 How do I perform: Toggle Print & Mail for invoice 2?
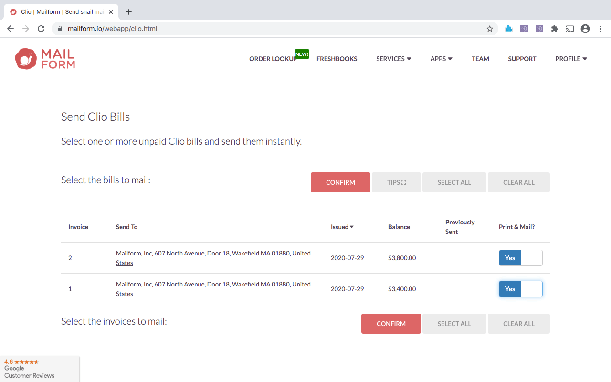521,258
